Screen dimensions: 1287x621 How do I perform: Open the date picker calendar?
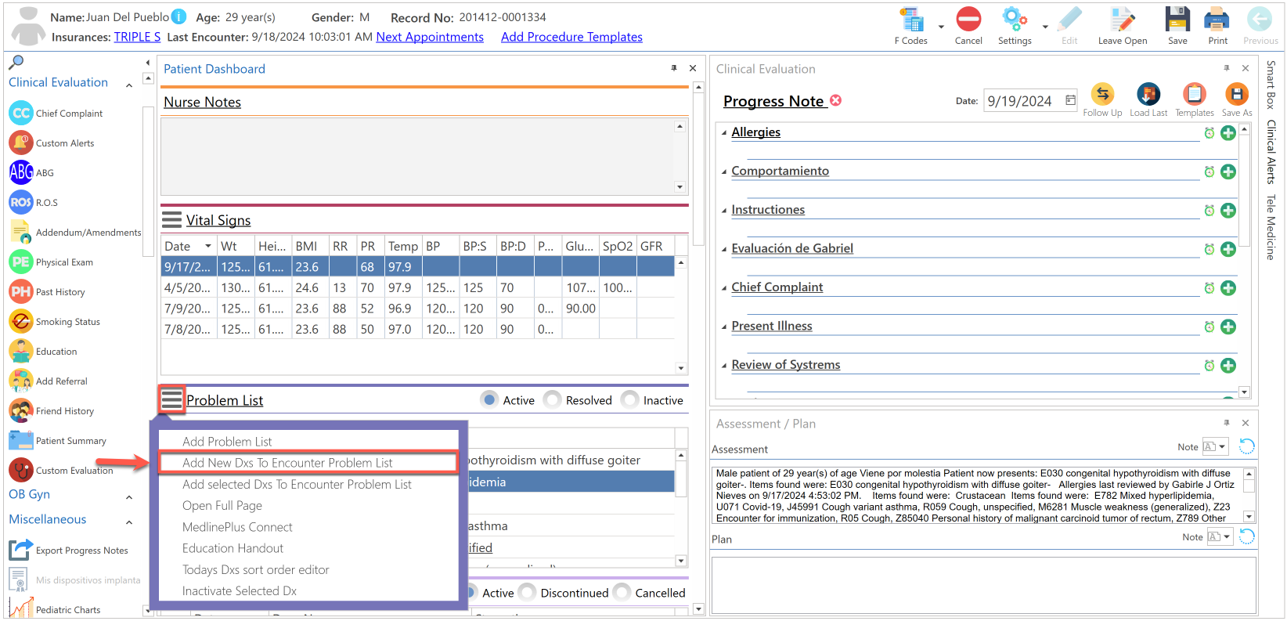tap(1070, 99)
